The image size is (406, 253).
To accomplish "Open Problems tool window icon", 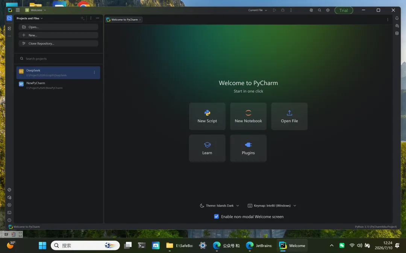I will tap(9, 220).
